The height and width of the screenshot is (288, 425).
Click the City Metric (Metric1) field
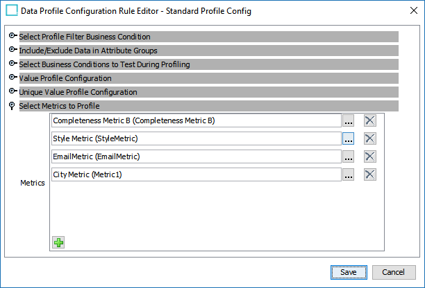click(x=197, y=174)
